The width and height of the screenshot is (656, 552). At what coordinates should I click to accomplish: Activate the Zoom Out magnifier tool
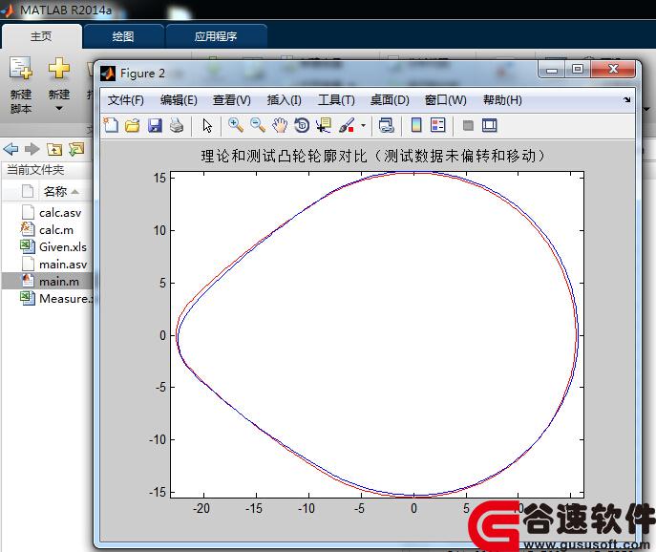257,125
